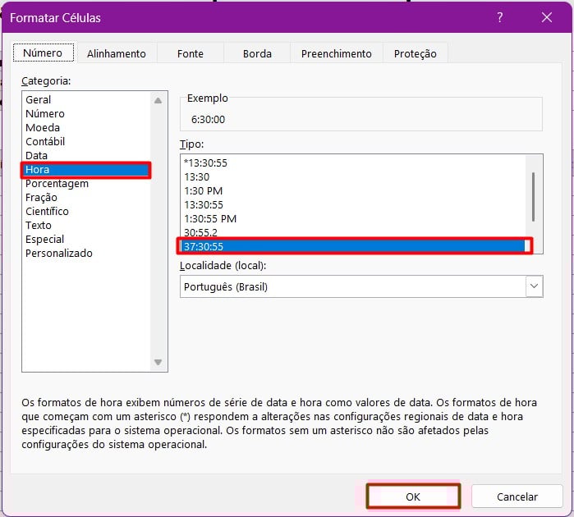Viewport: 574px width, 517px height.
Task: Open the Localidade dropdown arrow
Action: tap(534, 286)
